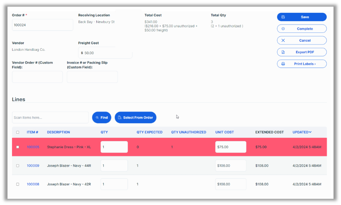Viewport: 341px width, 205px height.
Task: Click the X icon on Cancel button
Action: tap(283, 40)
